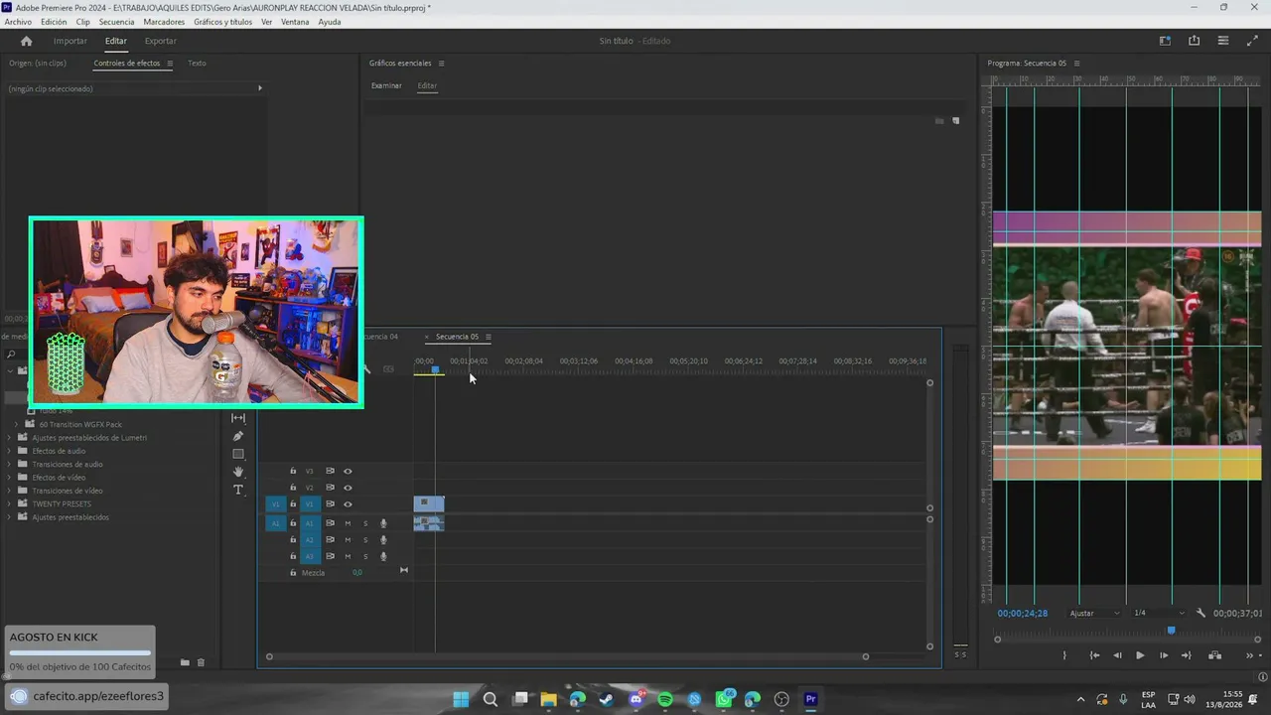Play the Program monitor sequence
Viewport: 1271px width, 715px height.
pyautogui.click(x=1140, y=655)
